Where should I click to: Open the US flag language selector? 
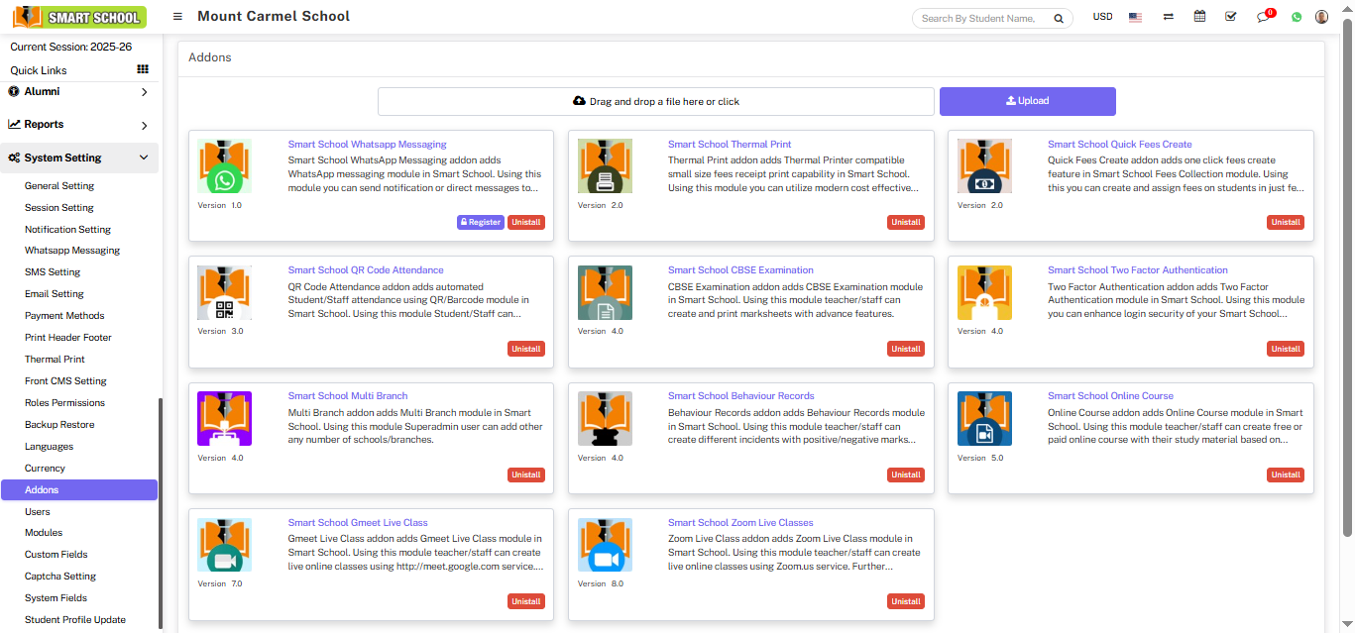pos(1135,17)
